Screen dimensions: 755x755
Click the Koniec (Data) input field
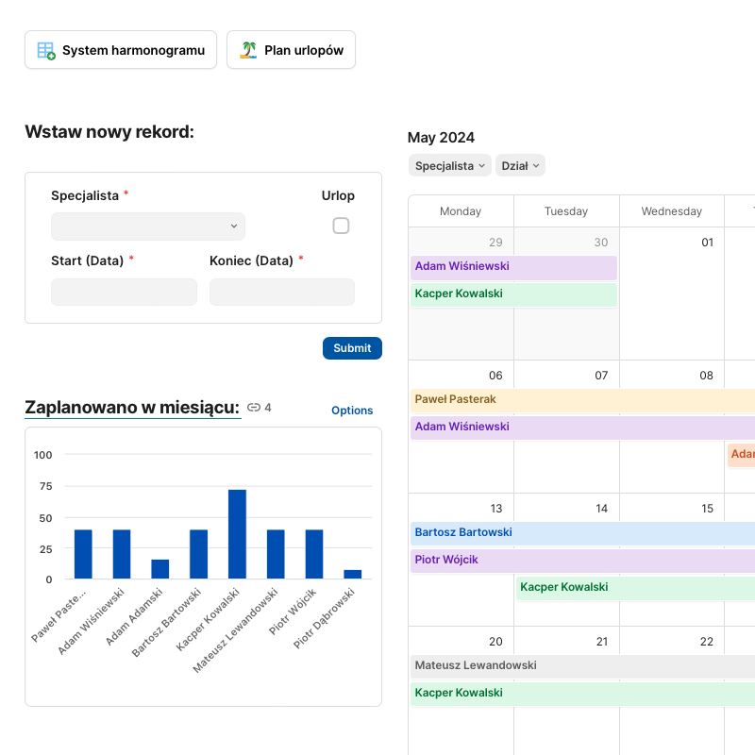[x=282, y=292]
